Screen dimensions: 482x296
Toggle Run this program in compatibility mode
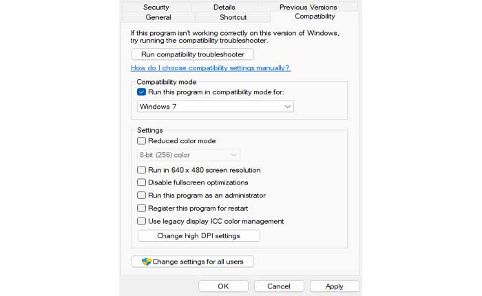point(142,92)
